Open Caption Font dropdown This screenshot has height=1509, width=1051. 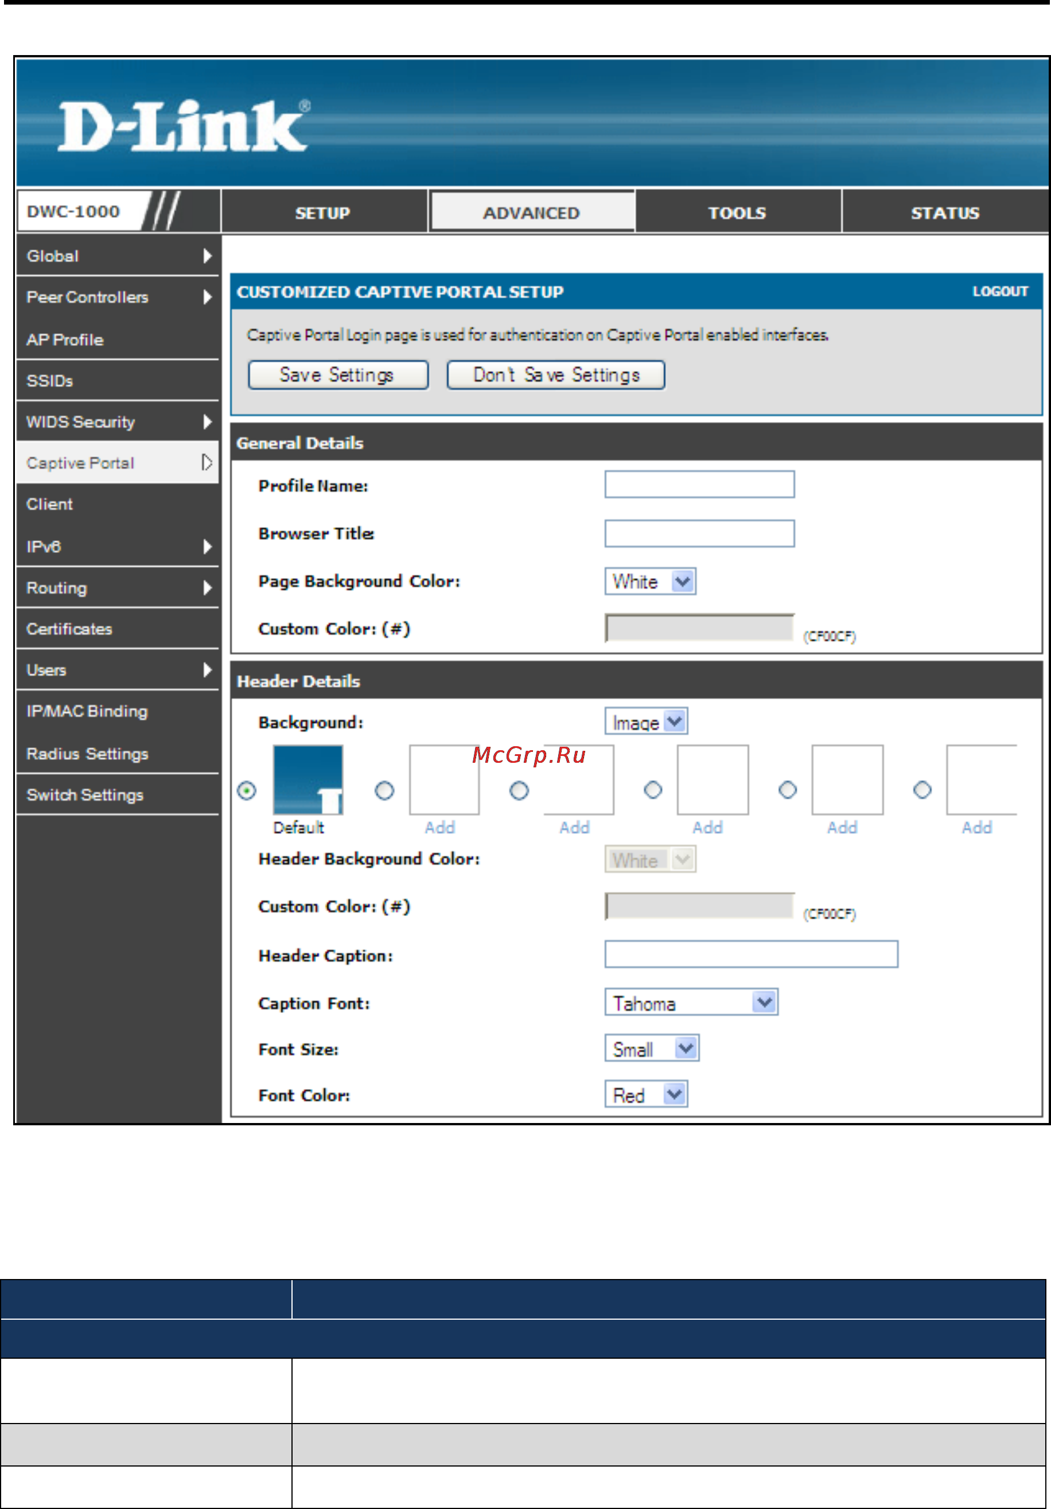[x=691, y=1003]
